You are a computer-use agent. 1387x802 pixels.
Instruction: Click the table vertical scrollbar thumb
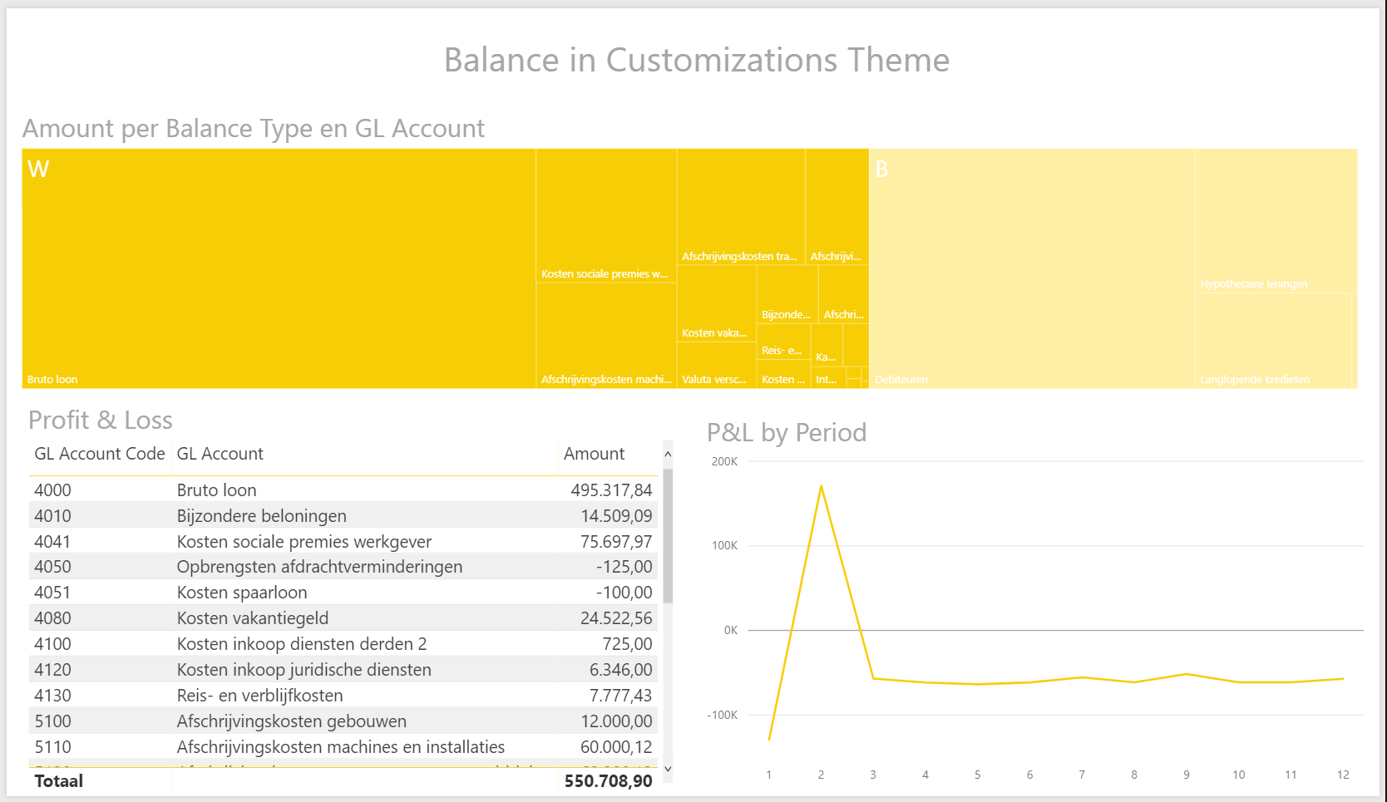668,536
